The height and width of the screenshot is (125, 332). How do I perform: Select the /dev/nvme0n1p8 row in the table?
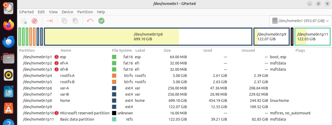(x=174, y=100)
